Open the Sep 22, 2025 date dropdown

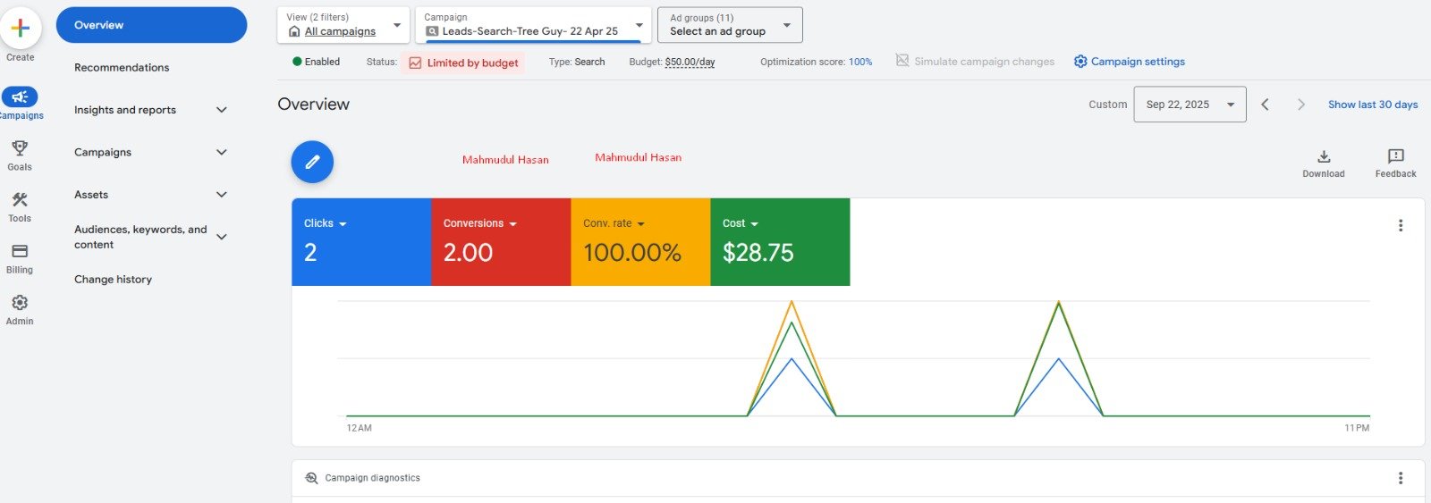click(x=1190, y=105)
